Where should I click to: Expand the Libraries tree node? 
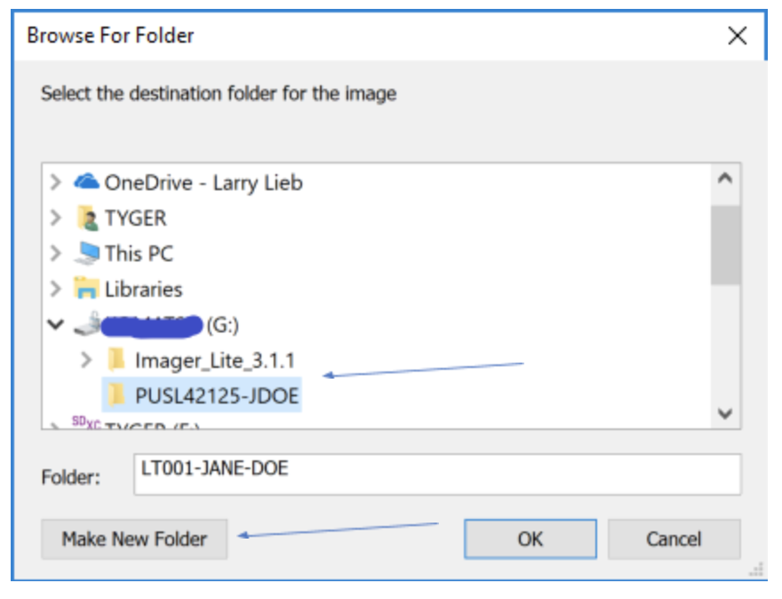click(x=56, y=289)
